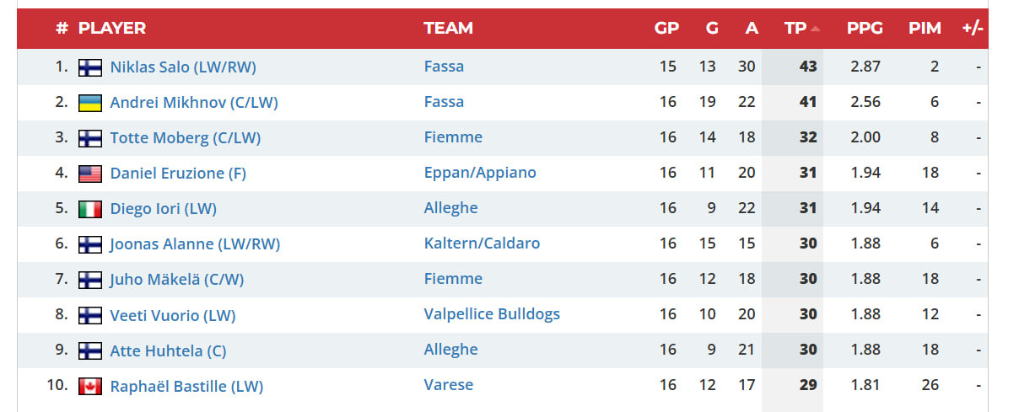Click Finland flag beside Atte Huhtela

90,351
